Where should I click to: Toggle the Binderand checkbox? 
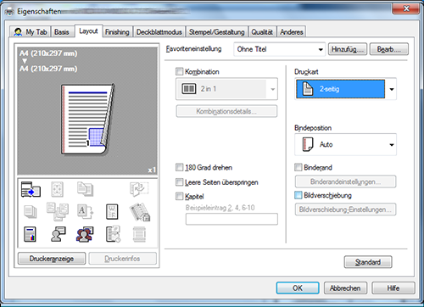[298, 167]
